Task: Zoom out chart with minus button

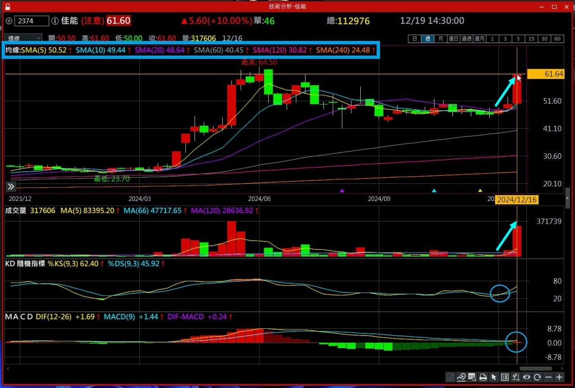Action: (x=548, y=377)
